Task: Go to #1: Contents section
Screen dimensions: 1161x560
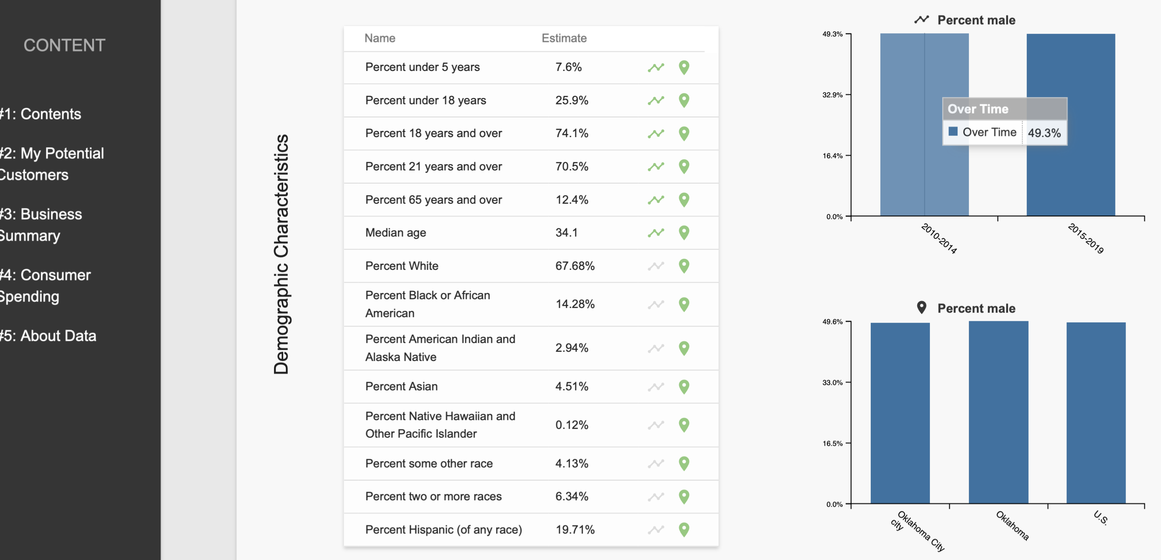Action: pos(40,114)
